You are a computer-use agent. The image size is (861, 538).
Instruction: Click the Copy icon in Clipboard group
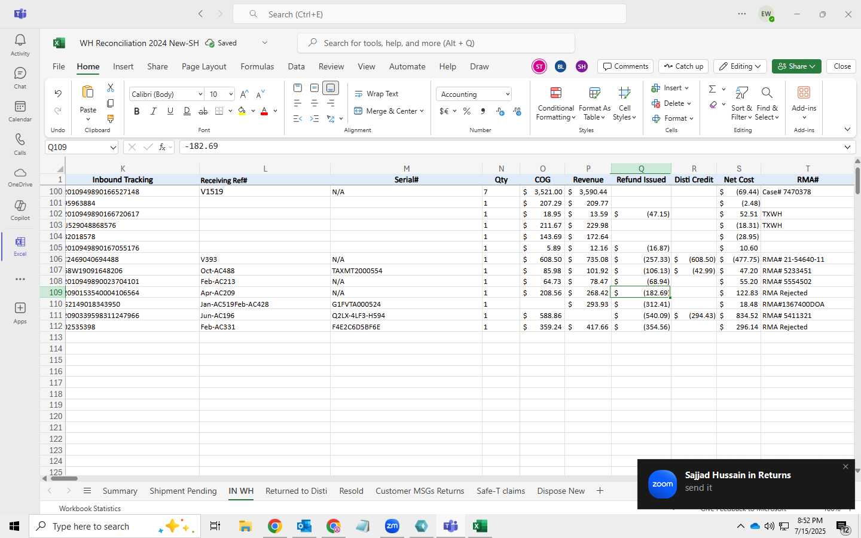(110, 103)
